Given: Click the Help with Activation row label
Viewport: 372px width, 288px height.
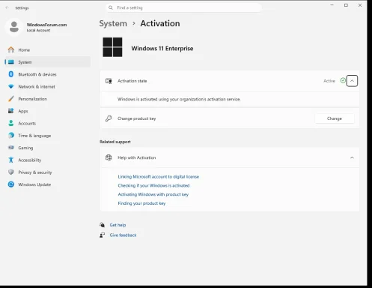Looking at the screenshot, I should coord(137,157).
